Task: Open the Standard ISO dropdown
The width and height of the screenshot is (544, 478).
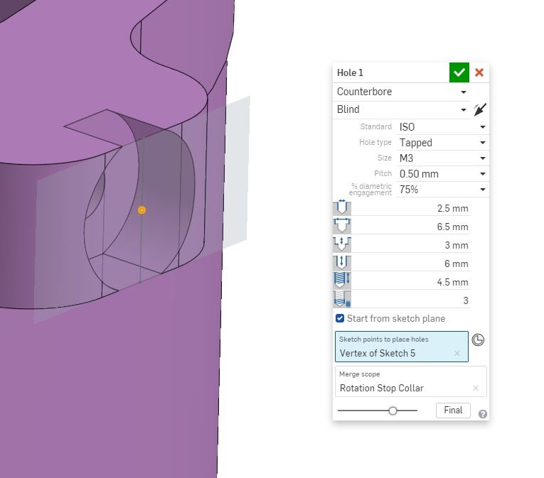Action: click(442, 127)
